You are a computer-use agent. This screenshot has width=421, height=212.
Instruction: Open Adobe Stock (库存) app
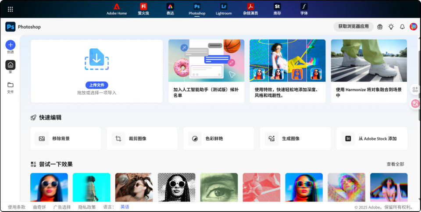coord(277,9)
